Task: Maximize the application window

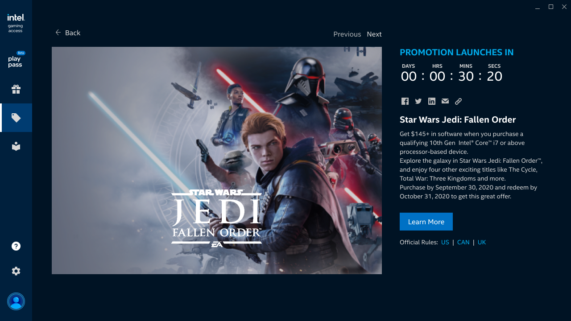Action: click(551, 7)
